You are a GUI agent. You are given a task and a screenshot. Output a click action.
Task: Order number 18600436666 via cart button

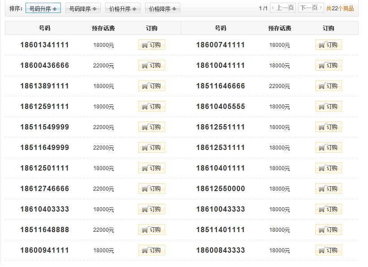(151, 65)
